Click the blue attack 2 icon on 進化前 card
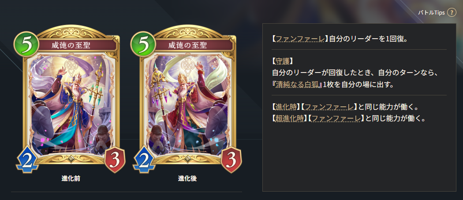The image size is (463, 200). (x=27, y=160)
